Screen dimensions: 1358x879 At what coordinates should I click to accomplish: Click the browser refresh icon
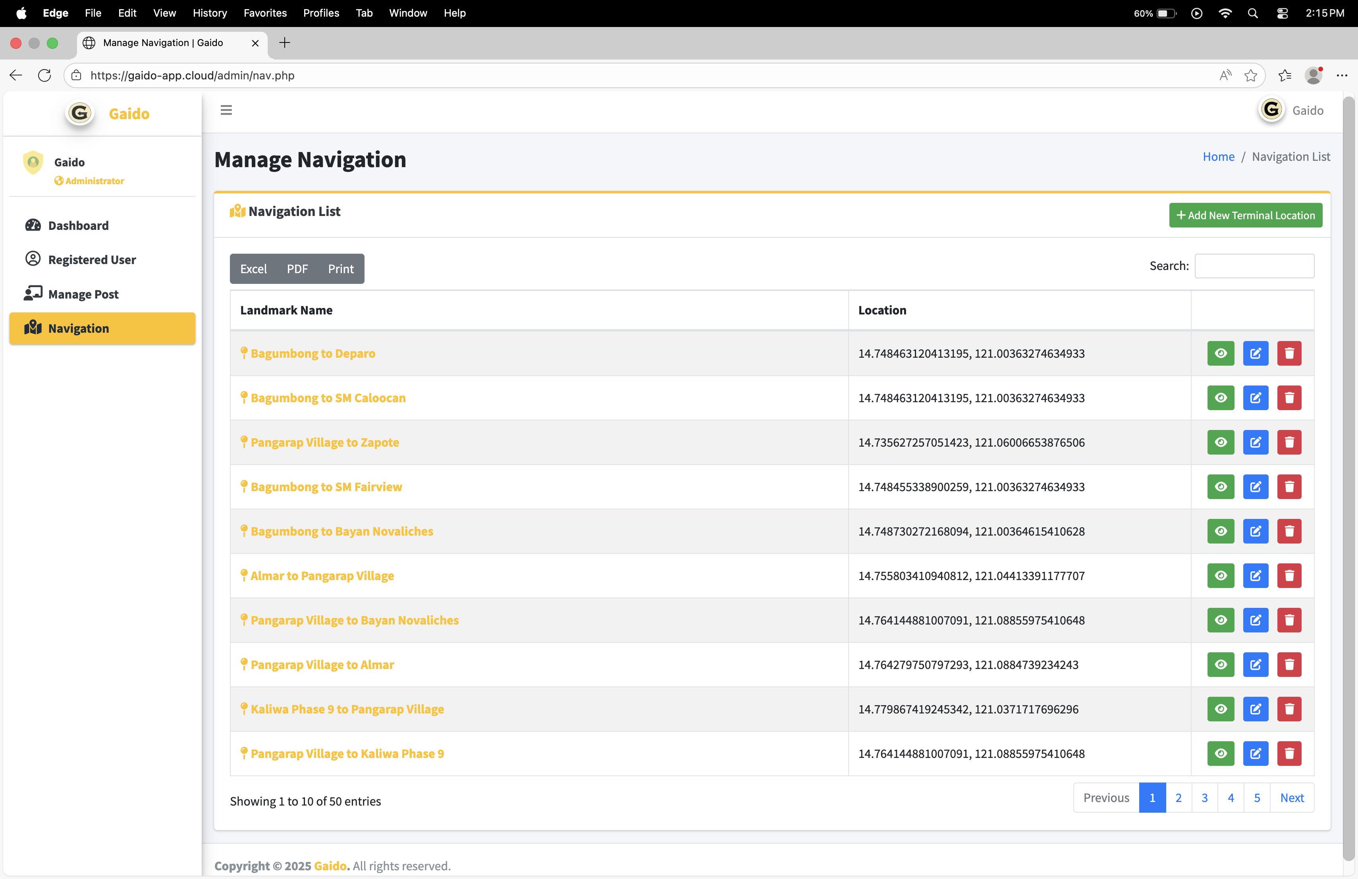pyautogui.click(x=44, y=75)
